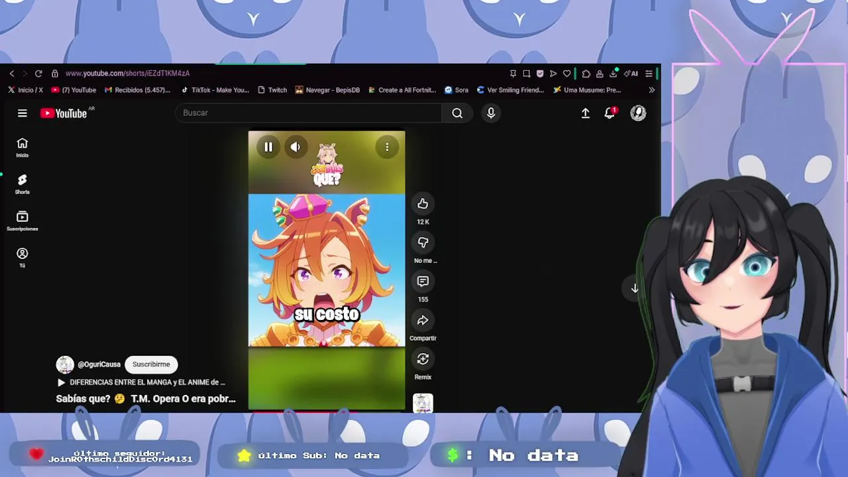Open the TikTok - Make You bookmark
The height and width of the screenshot is (477, 848).
(x=215, y=90)
